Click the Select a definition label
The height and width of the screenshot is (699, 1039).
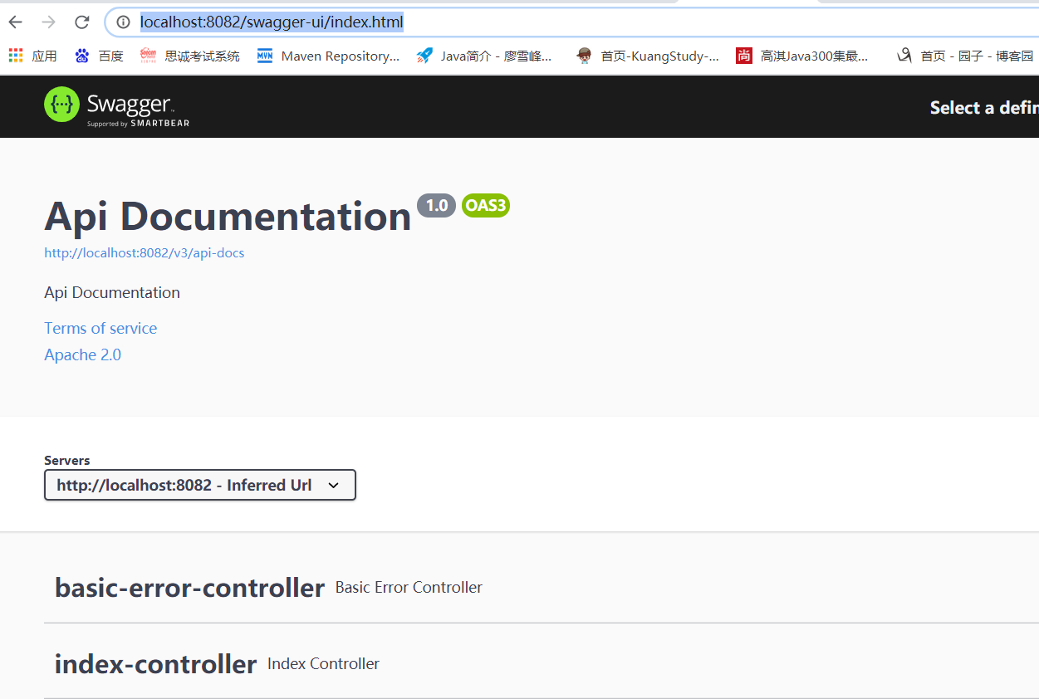click(x=984, y=107)
